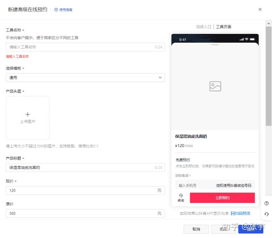Open the 通用 template combo box
This screenshot has width=272, height=238.
point(85,78)
